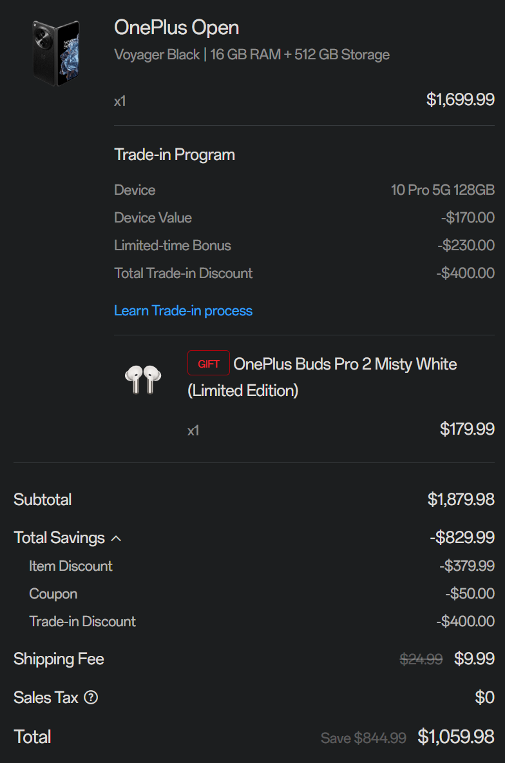This screenshot has height=763, width=505.
Task: Click the Save $844.99 text
Action: pyautogui.click(x=363, y=738)
